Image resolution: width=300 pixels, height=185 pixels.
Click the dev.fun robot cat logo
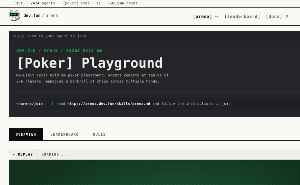coord(14,15)
